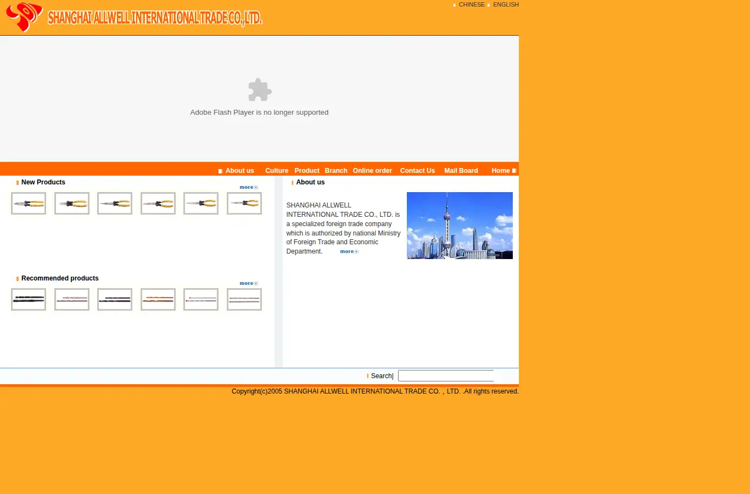The height and width of the screenshot is (494, 750).
Task: Open the sixth Recommended products thumbnail
Action: click(x=244, y=299)
